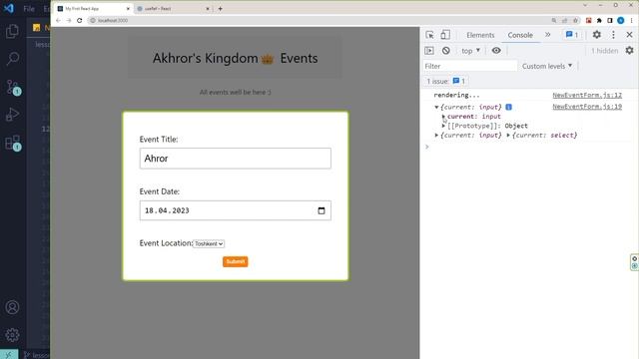The height and width of the screenshot is (359, 639).
Task: Open VS Code Manage gear icon
Action: pos(12,335)
